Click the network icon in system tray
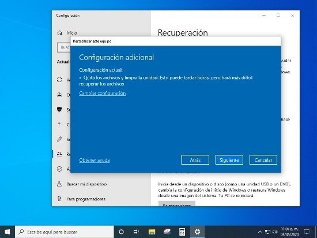The width and height of the screenshot is (317, 238). (x=267, y=232)
